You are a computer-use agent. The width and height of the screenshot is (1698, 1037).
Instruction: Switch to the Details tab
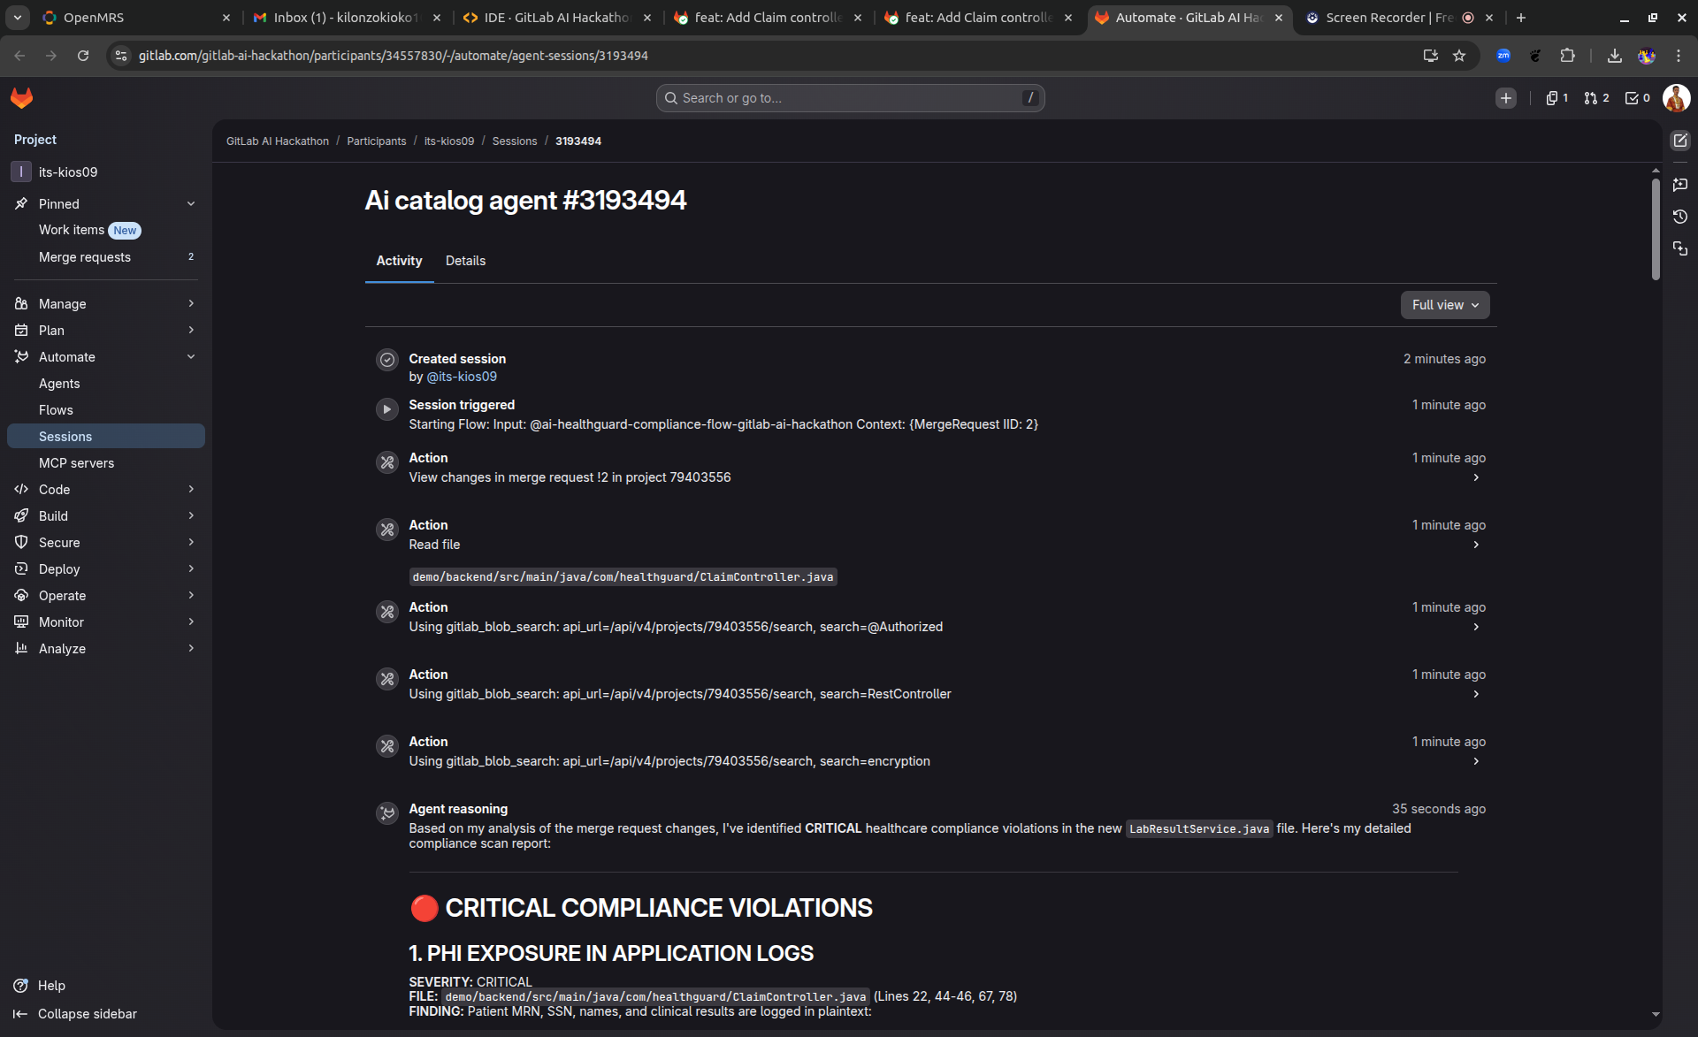[465, 261]
